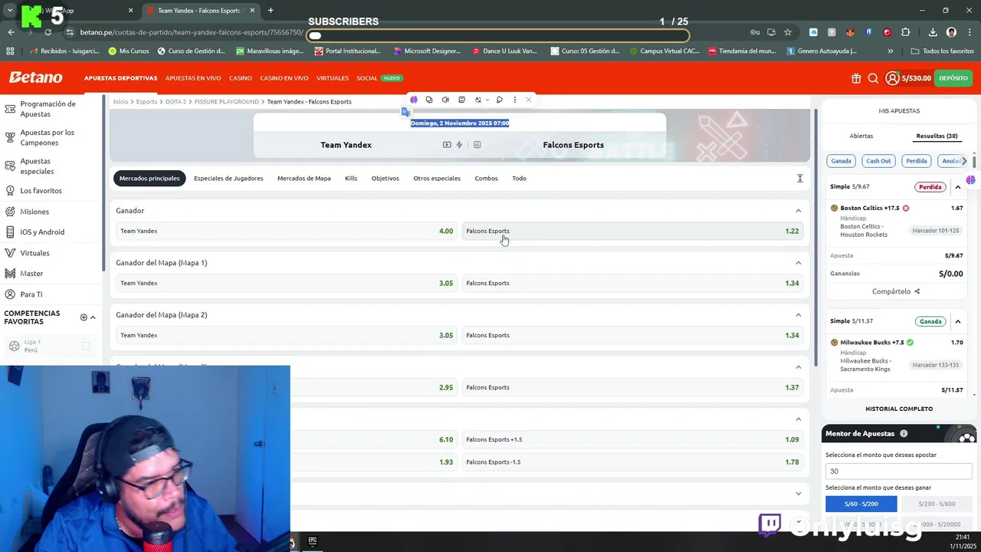Click the lightning bolt icon in match header
981x552 pixels.
point(459,145)
